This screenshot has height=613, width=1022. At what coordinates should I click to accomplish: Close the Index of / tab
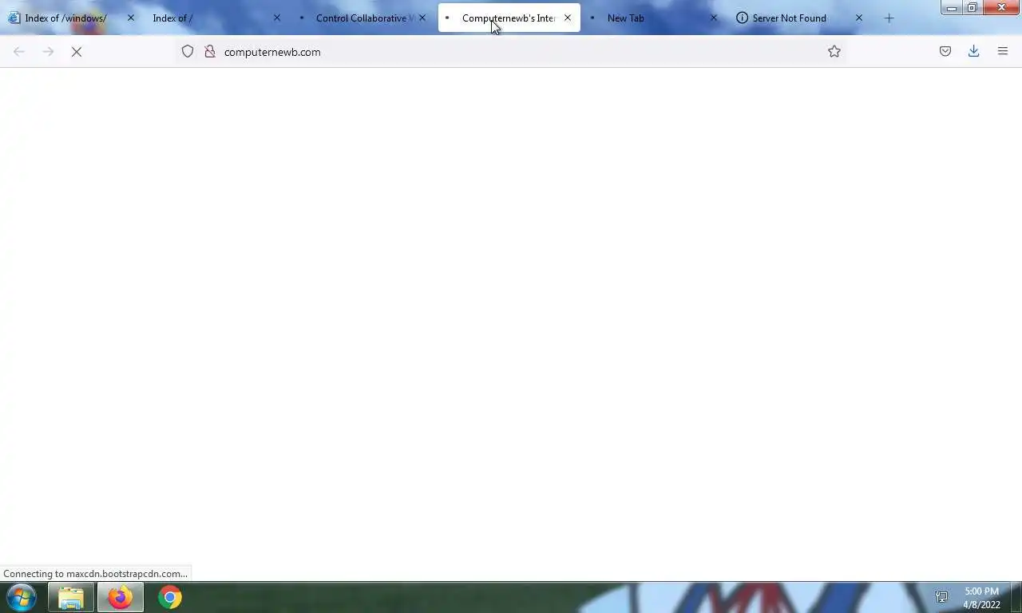[277, 18]
